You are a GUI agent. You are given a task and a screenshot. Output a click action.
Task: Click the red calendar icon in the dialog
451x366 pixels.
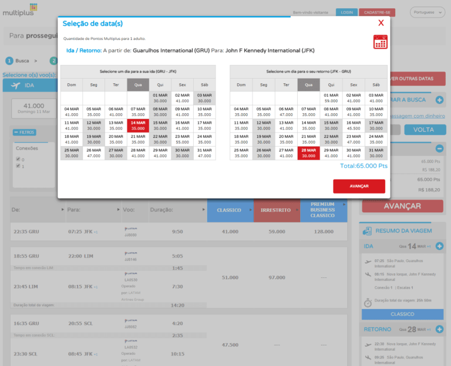tap(380, 42)
